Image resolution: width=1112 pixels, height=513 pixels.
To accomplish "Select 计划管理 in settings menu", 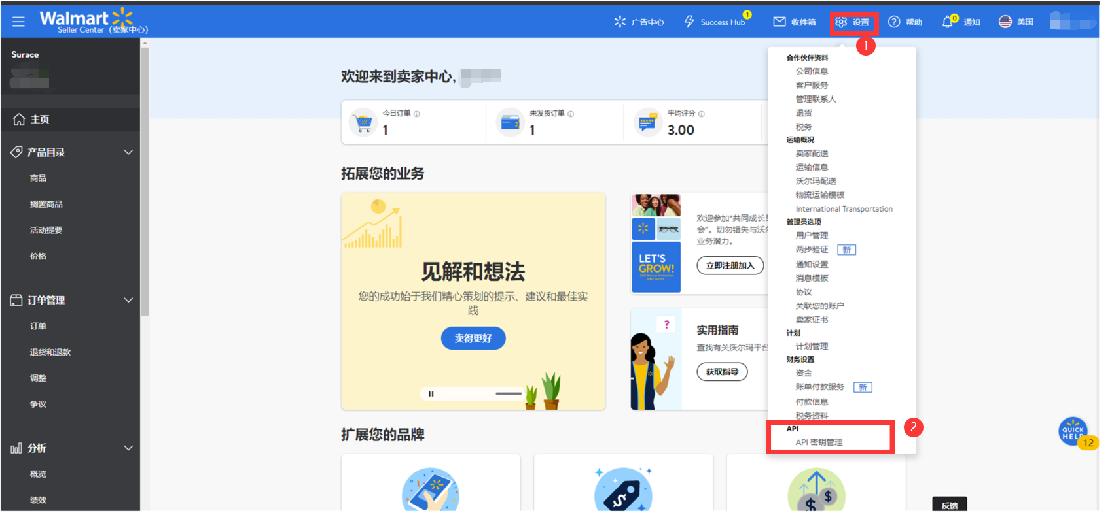I will click(812, 346).
